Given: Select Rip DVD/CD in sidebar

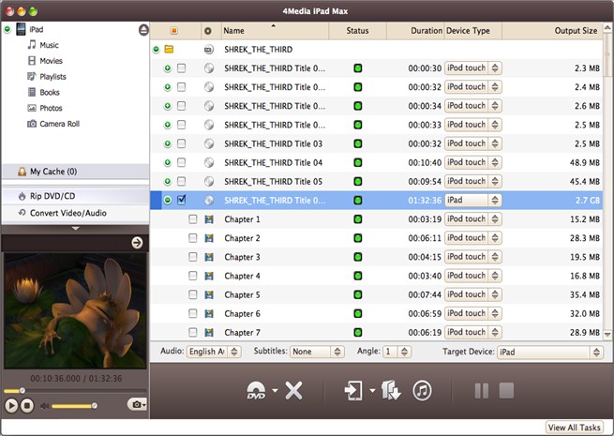Looking at the screenshot, I should 75,196.
